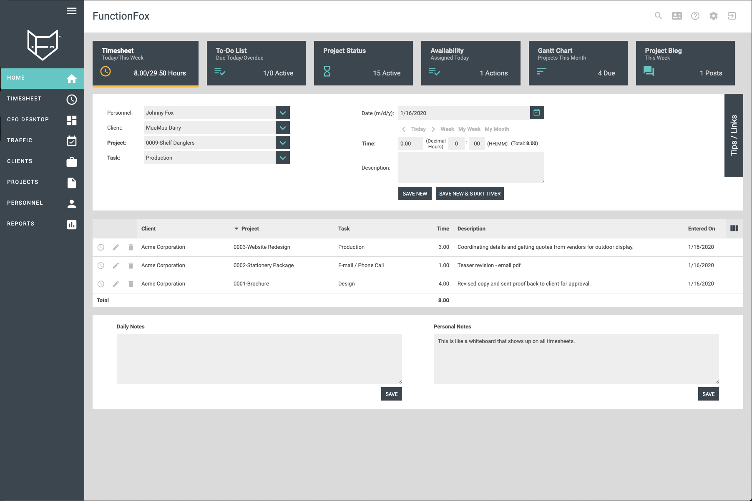Select the To-Do List dashboard card
Viewport: 752px width, 501px height.
point(256,63)
